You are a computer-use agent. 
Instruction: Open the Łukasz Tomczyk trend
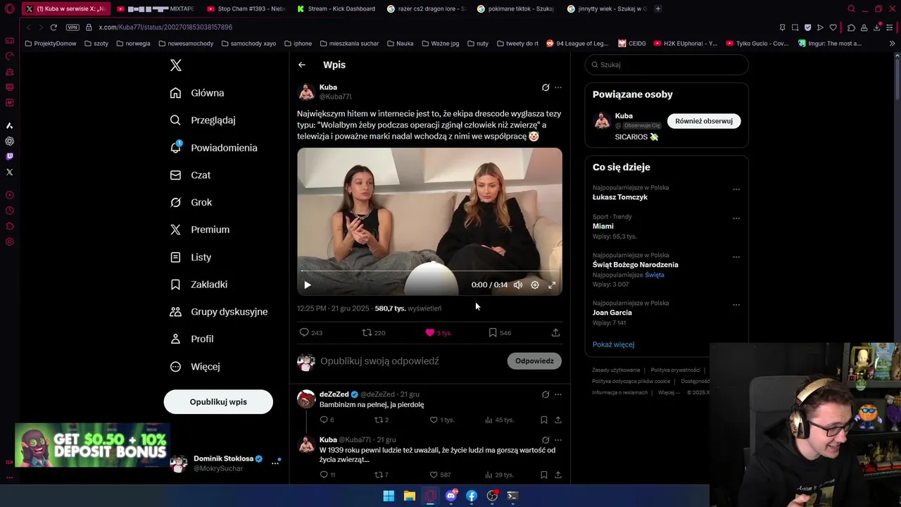(x=620, y=197)
